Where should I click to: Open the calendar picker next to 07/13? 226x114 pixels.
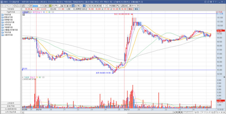(138, 6)
